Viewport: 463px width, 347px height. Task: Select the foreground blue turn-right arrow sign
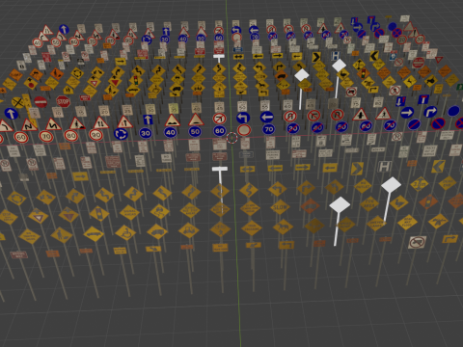(x=430, y=112)
